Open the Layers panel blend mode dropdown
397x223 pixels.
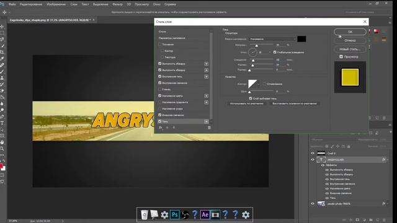click(x=332, y=139)
